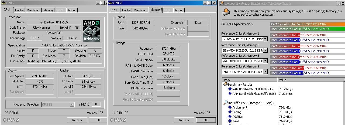Click Refresh in the left CPU-Z window
Viewport: 345px width, 125px height.
pyautogui.click(x=77, y=120)
